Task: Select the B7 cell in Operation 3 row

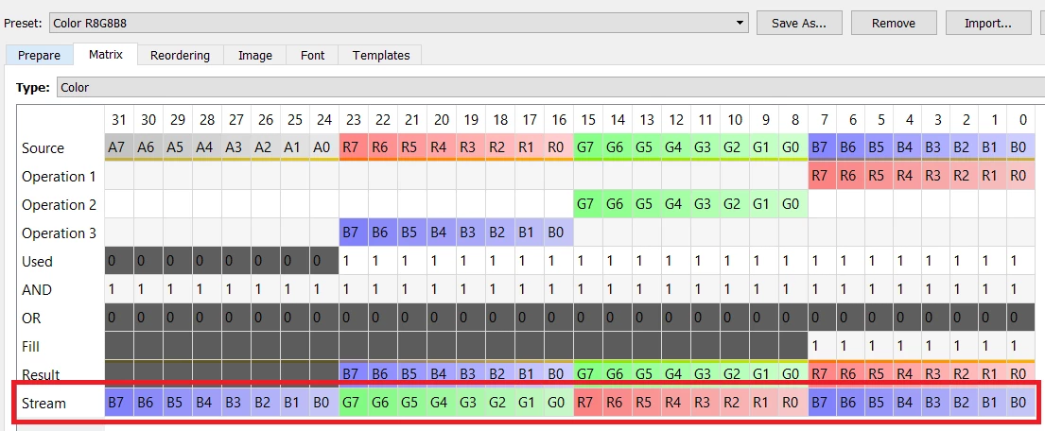Action: point(354,233)
